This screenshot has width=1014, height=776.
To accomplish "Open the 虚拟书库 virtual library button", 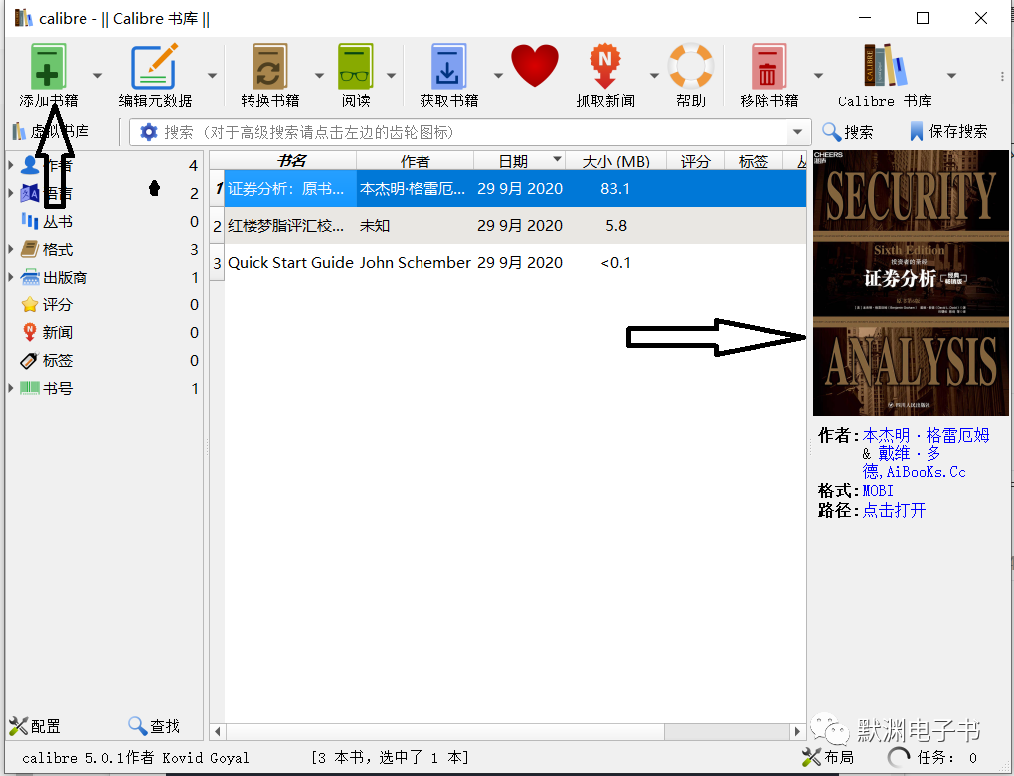I will [51, 132].
